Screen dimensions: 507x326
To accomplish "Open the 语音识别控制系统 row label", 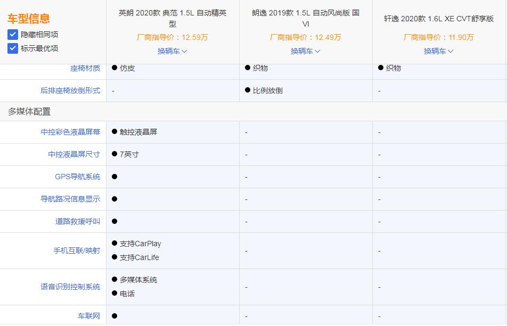I will coord(70,286).
